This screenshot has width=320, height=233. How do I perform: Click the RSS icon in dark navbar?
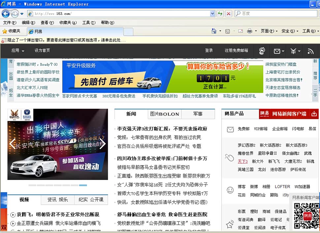[310, 51]
